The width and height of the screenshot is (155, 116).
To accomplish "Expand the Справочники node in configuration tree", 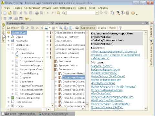I will 8,45.
